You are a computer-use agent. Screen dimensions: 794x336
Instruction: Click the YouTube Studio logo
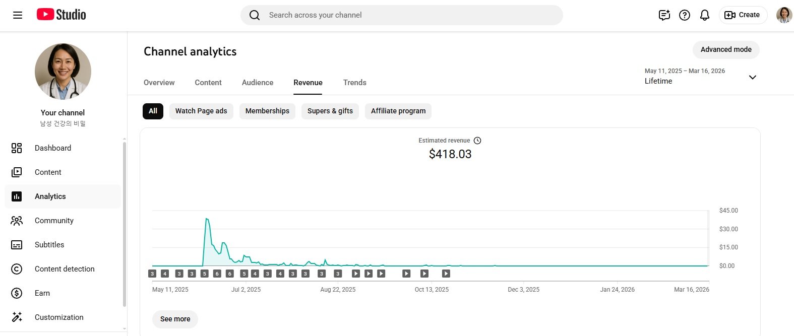(61, 15)
